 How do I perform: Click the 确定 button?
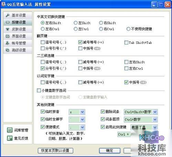pos(110,150)
